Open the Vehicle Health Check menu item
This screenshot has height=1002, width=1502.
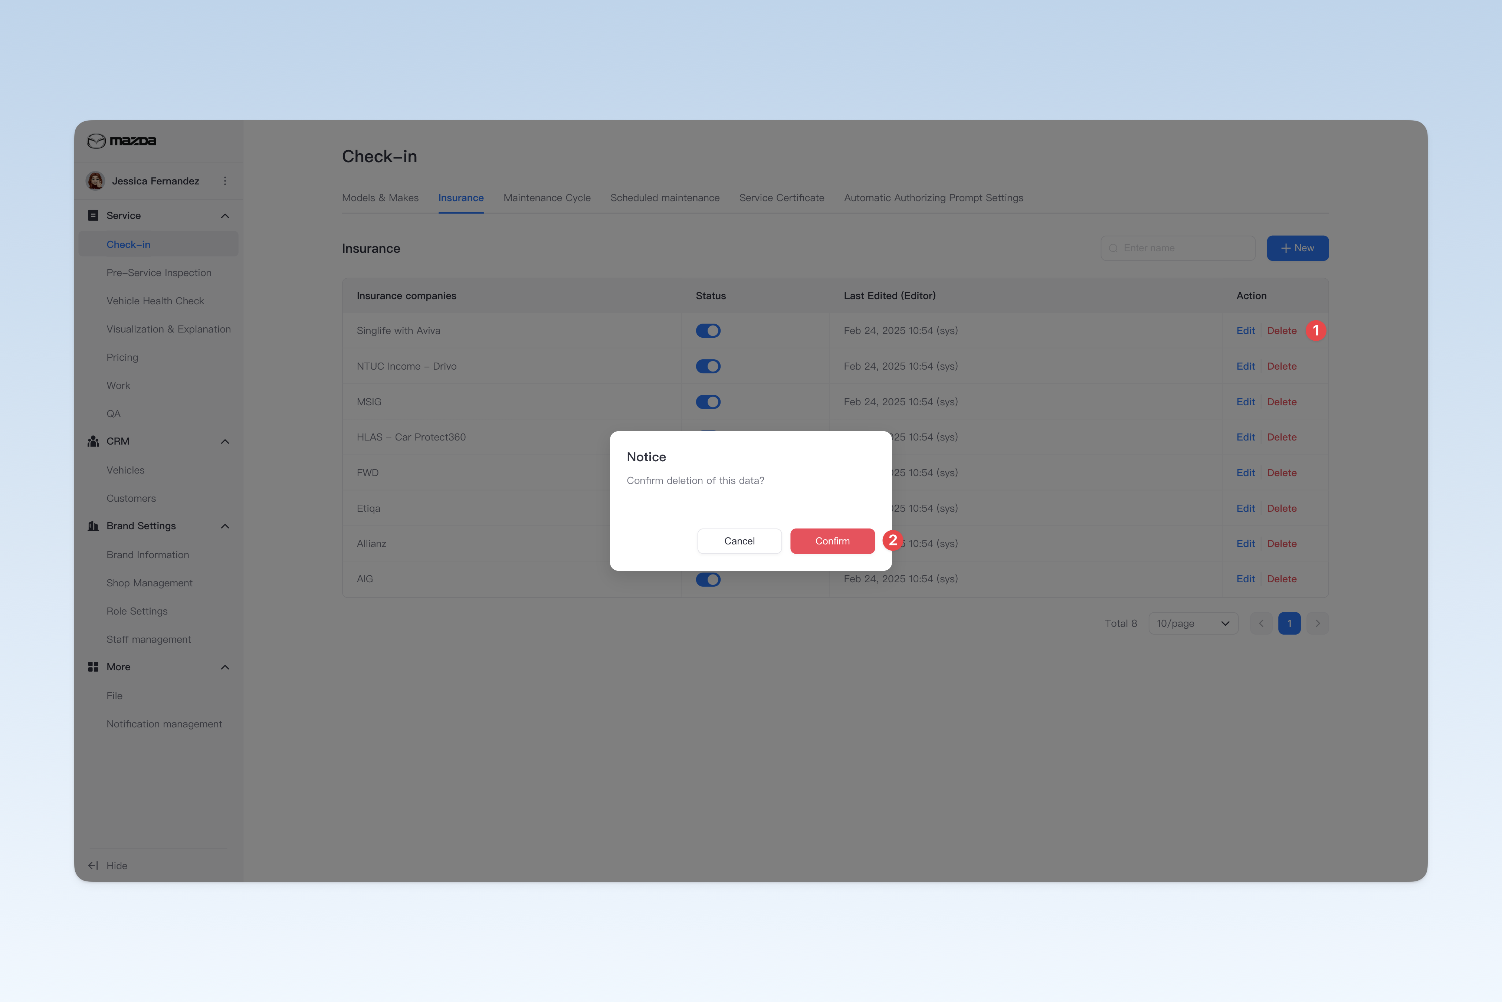pos(155,301)
